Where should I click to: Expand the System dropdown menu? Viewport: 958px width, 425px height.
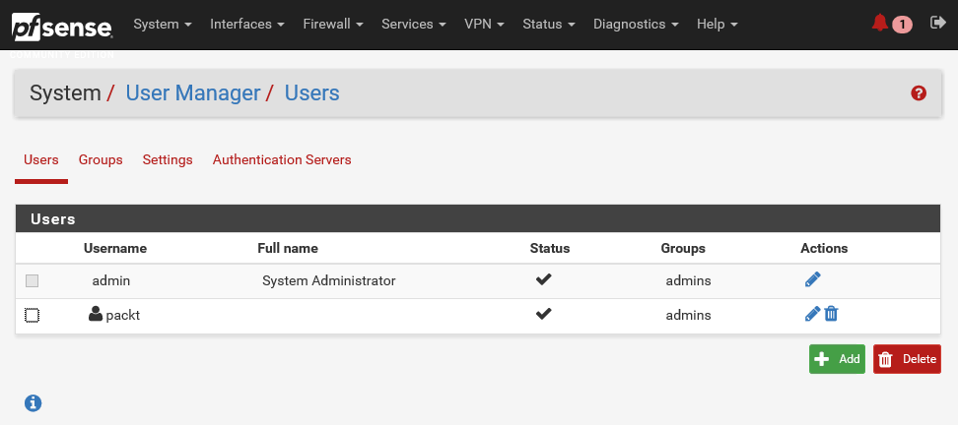[162, 24]
